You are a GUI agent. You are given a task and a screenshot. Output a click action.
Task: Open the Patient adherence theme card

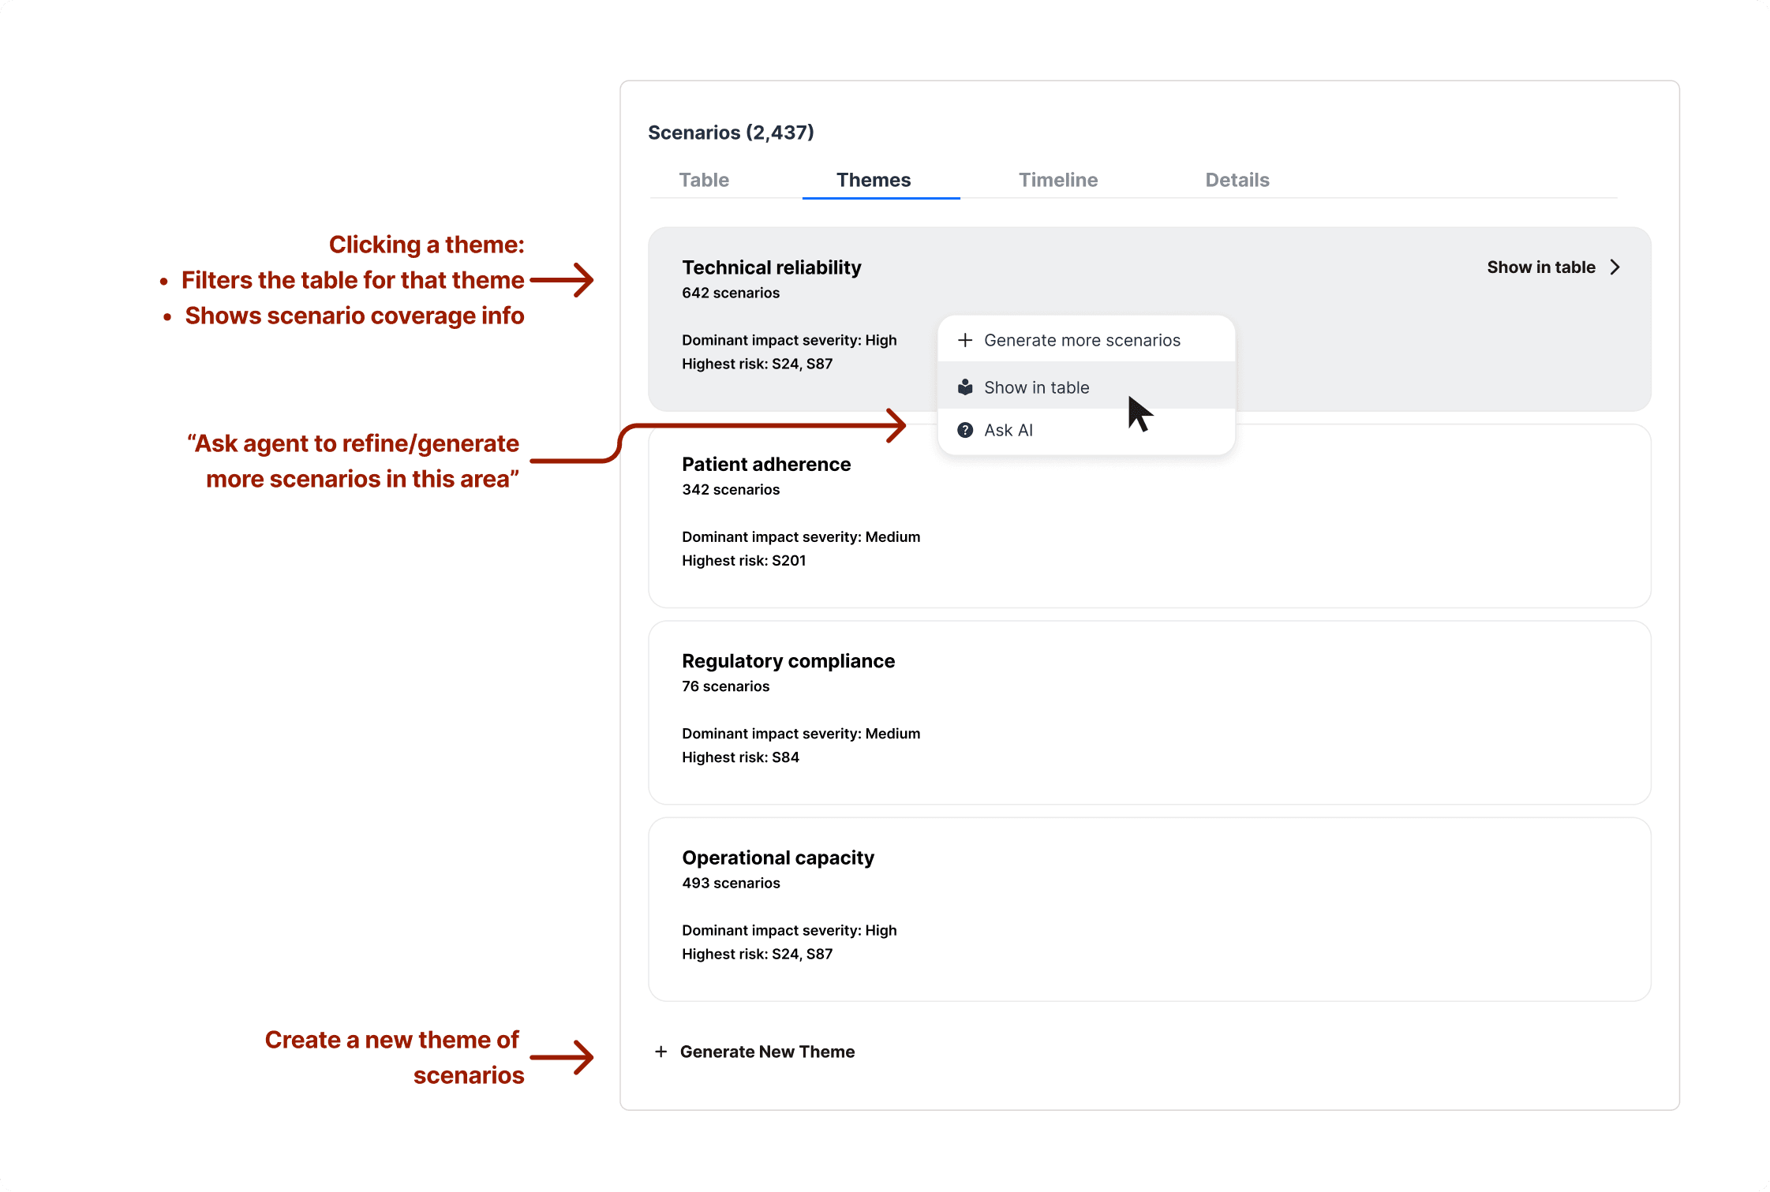[765, 464]
